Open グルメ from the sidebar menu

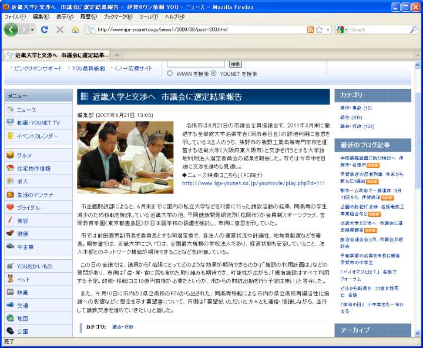(x=25, y=155)
